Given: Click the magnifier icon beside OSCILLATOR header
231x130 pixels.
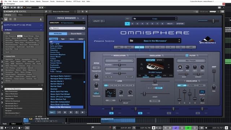Looking at the screenshot, I should [163, 56].
